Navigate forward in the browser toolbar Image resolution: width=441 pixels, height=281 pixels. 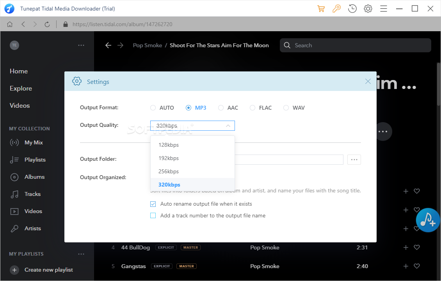pos(35,24)
